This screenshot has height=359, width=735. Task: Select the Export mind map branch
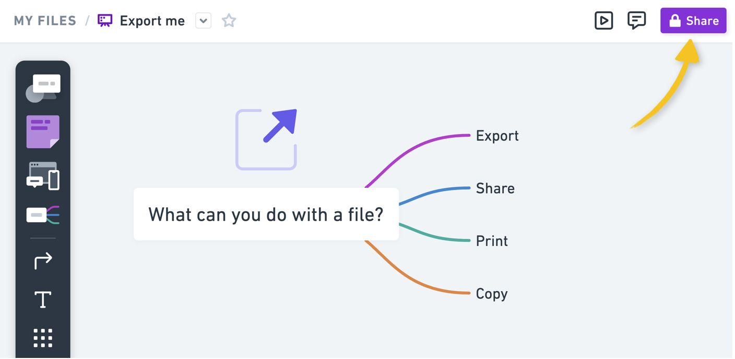(x=497, y=136)
